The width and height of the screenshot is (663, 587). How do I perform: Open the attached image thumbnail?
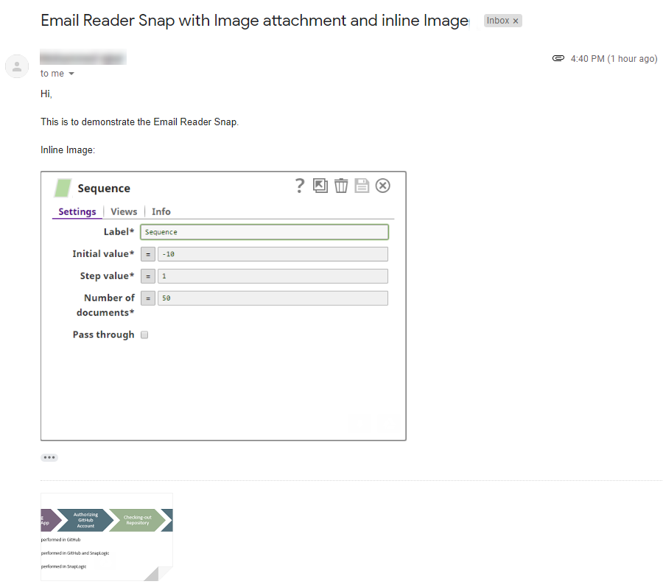pos(107,536)
